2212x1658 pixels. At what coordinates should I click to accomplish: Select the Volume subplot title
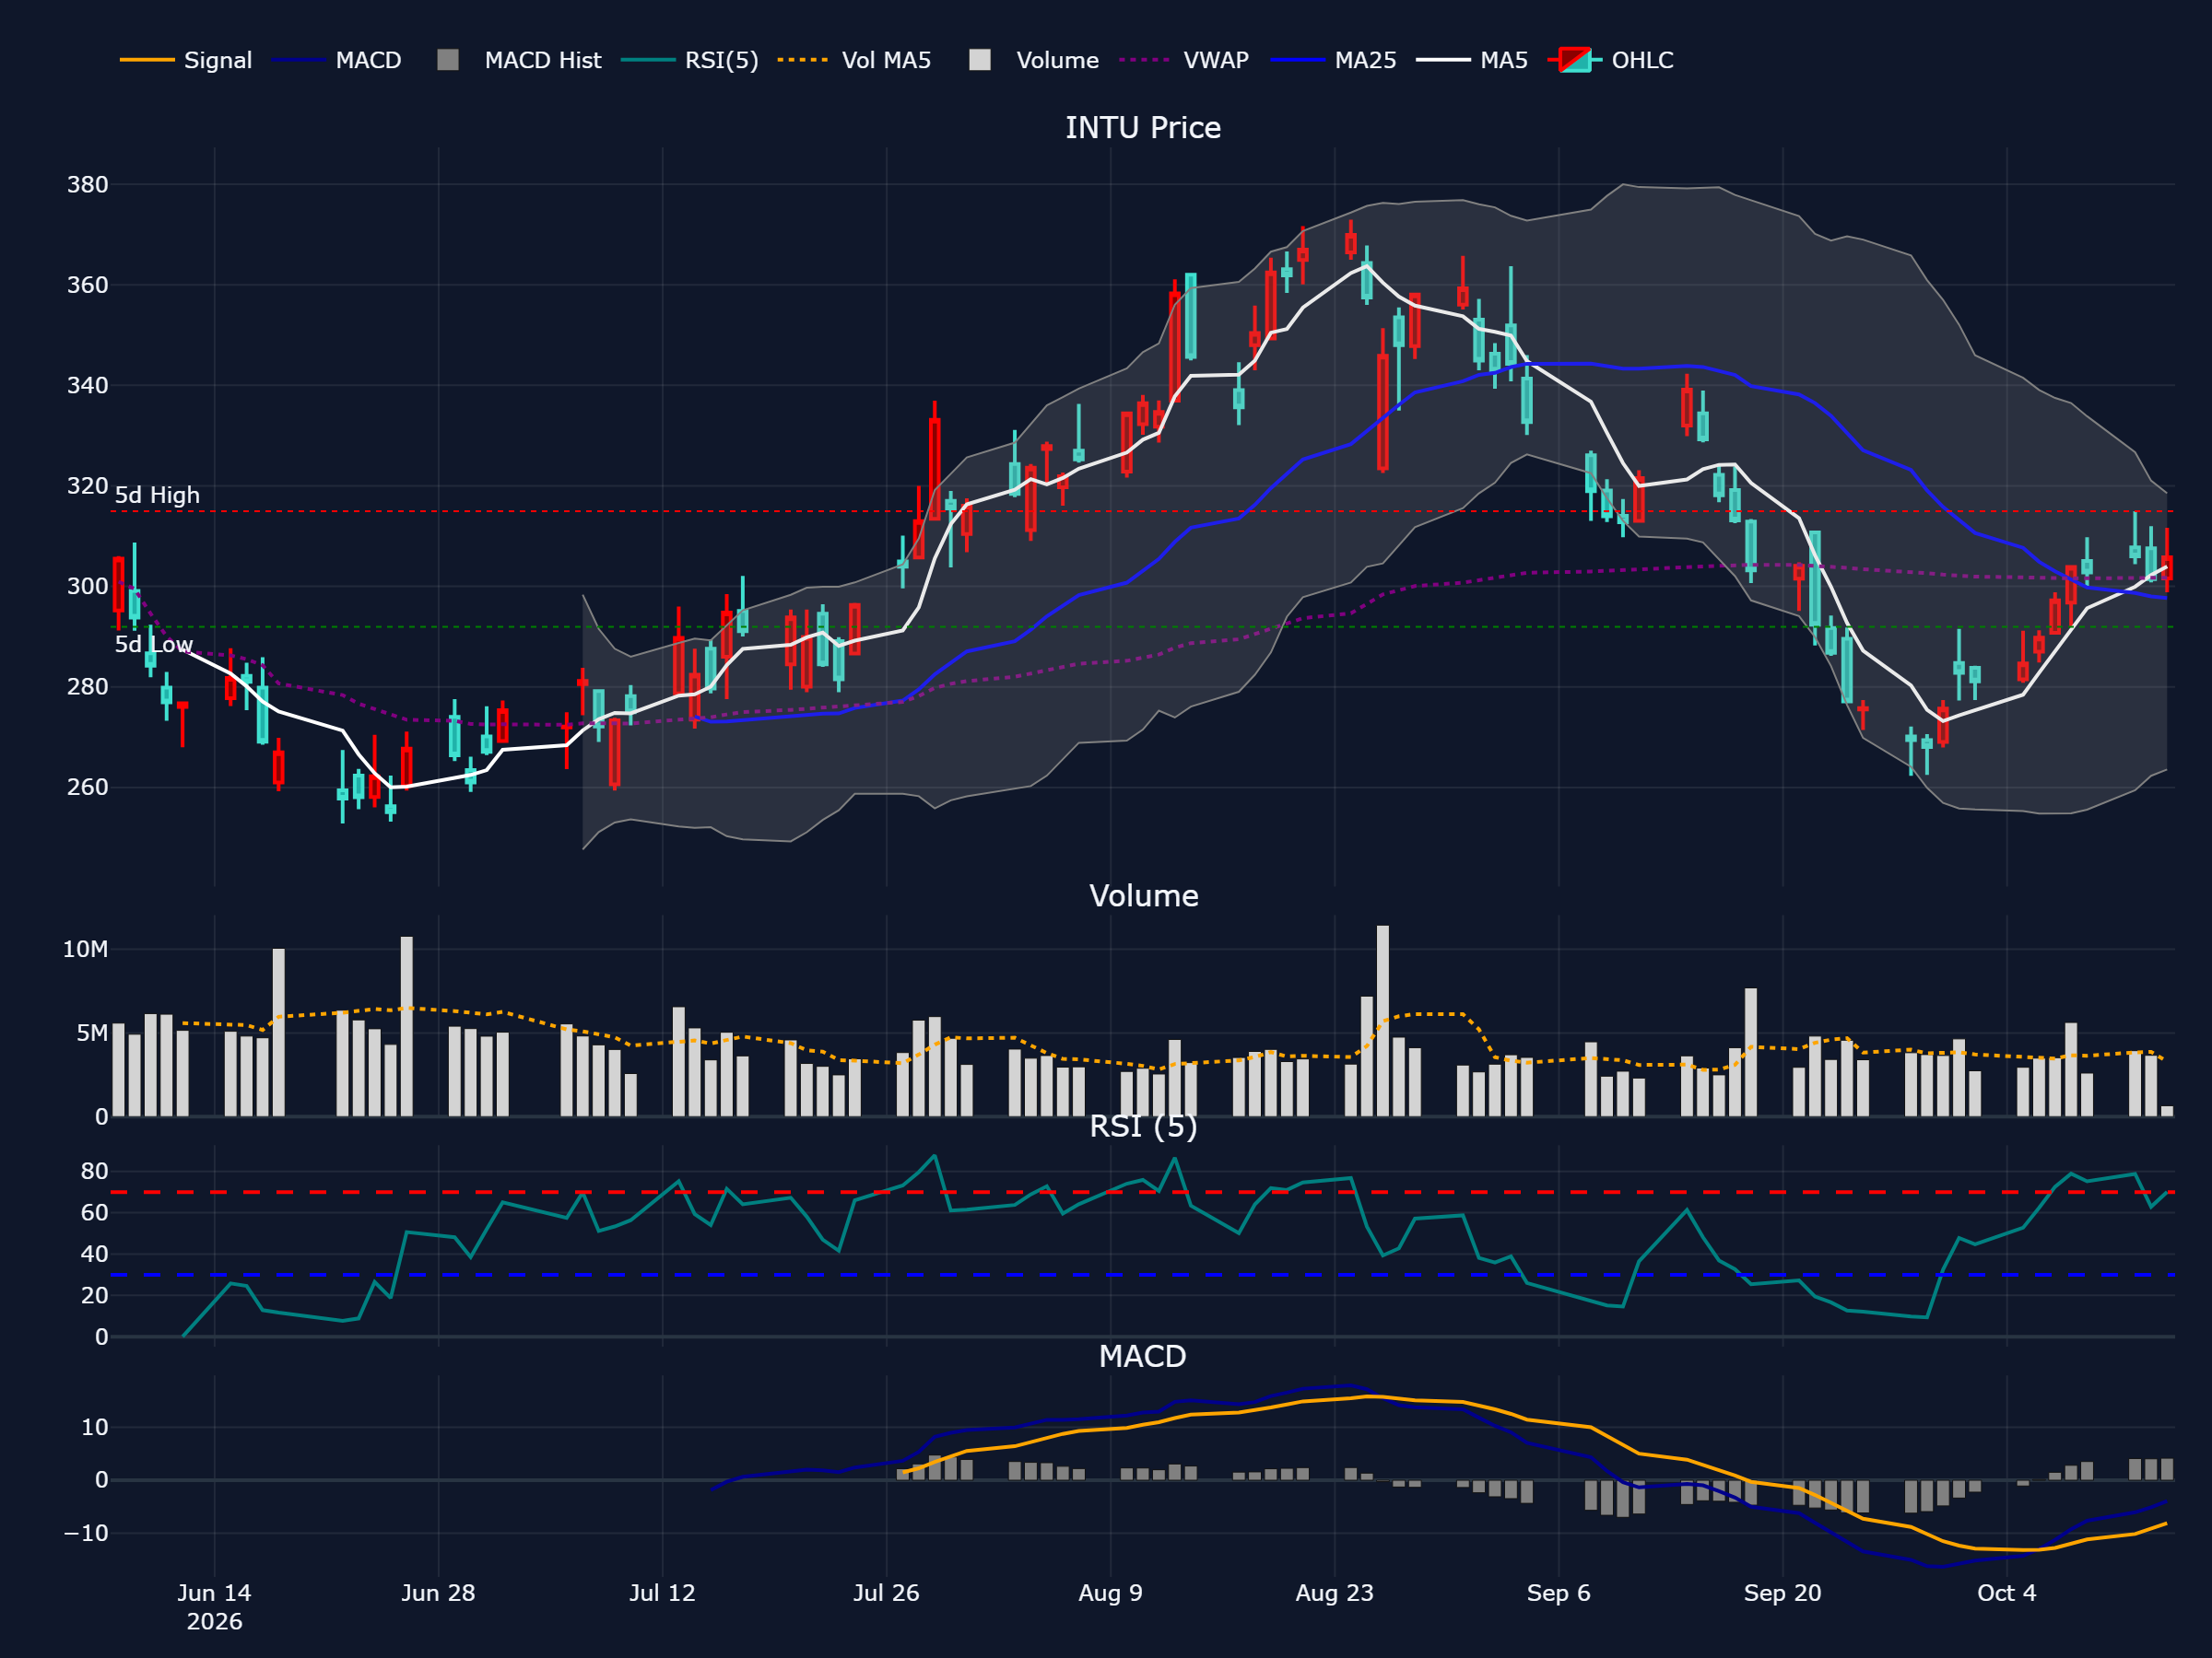pyautogui.click(x=1143, y=895)
